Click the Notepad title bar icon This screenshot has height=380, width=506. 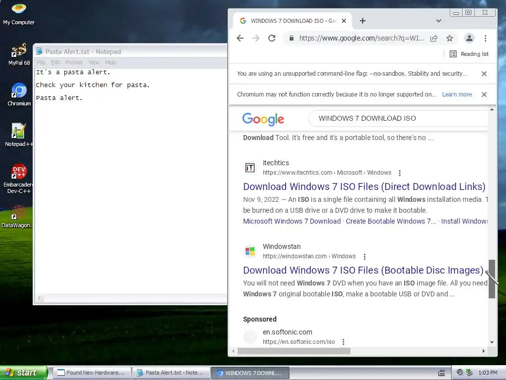coord(40,51)
